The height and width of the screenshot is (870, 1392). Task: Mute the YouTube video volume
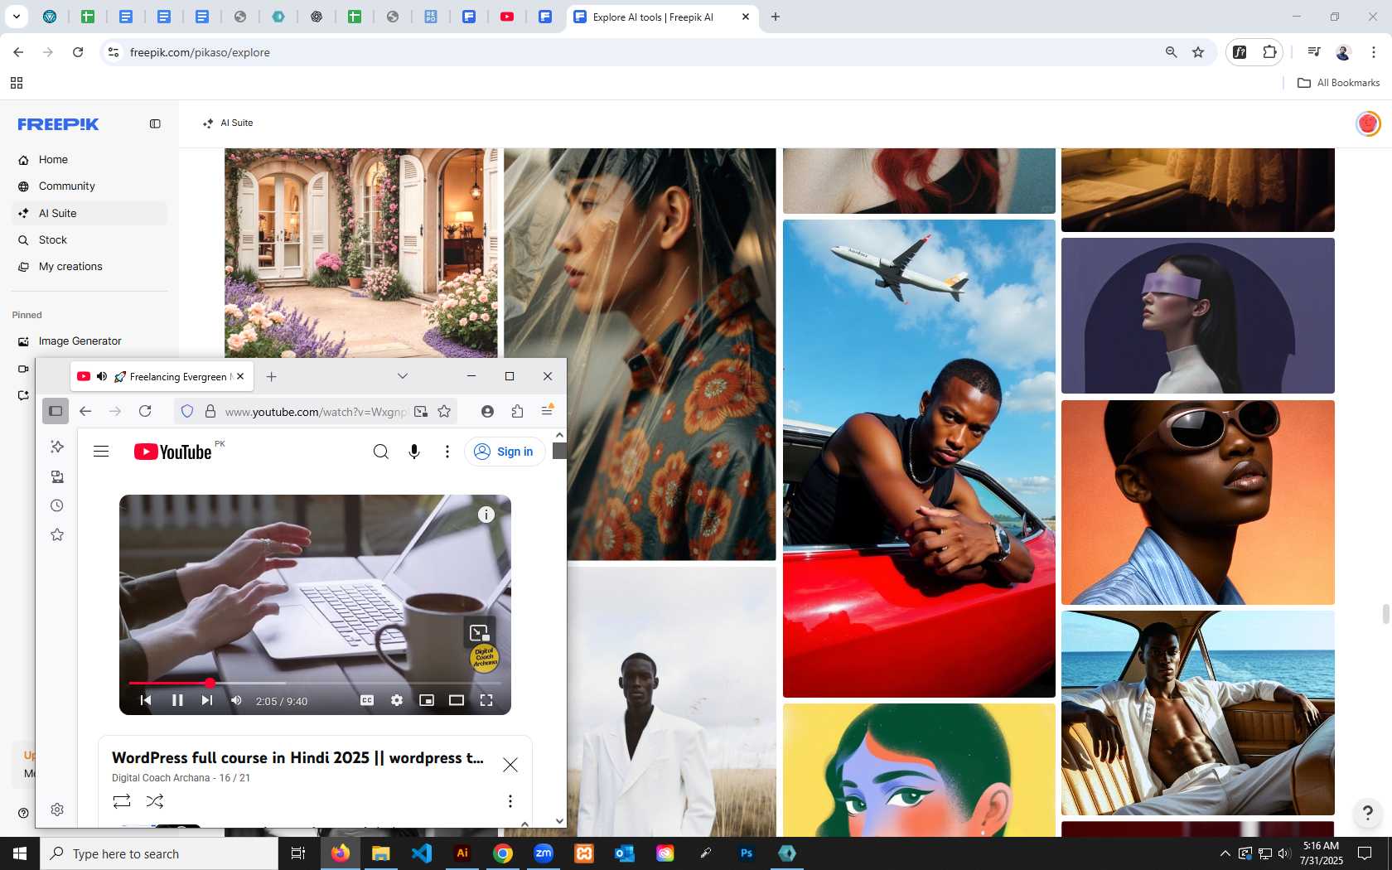pos(236,700)
